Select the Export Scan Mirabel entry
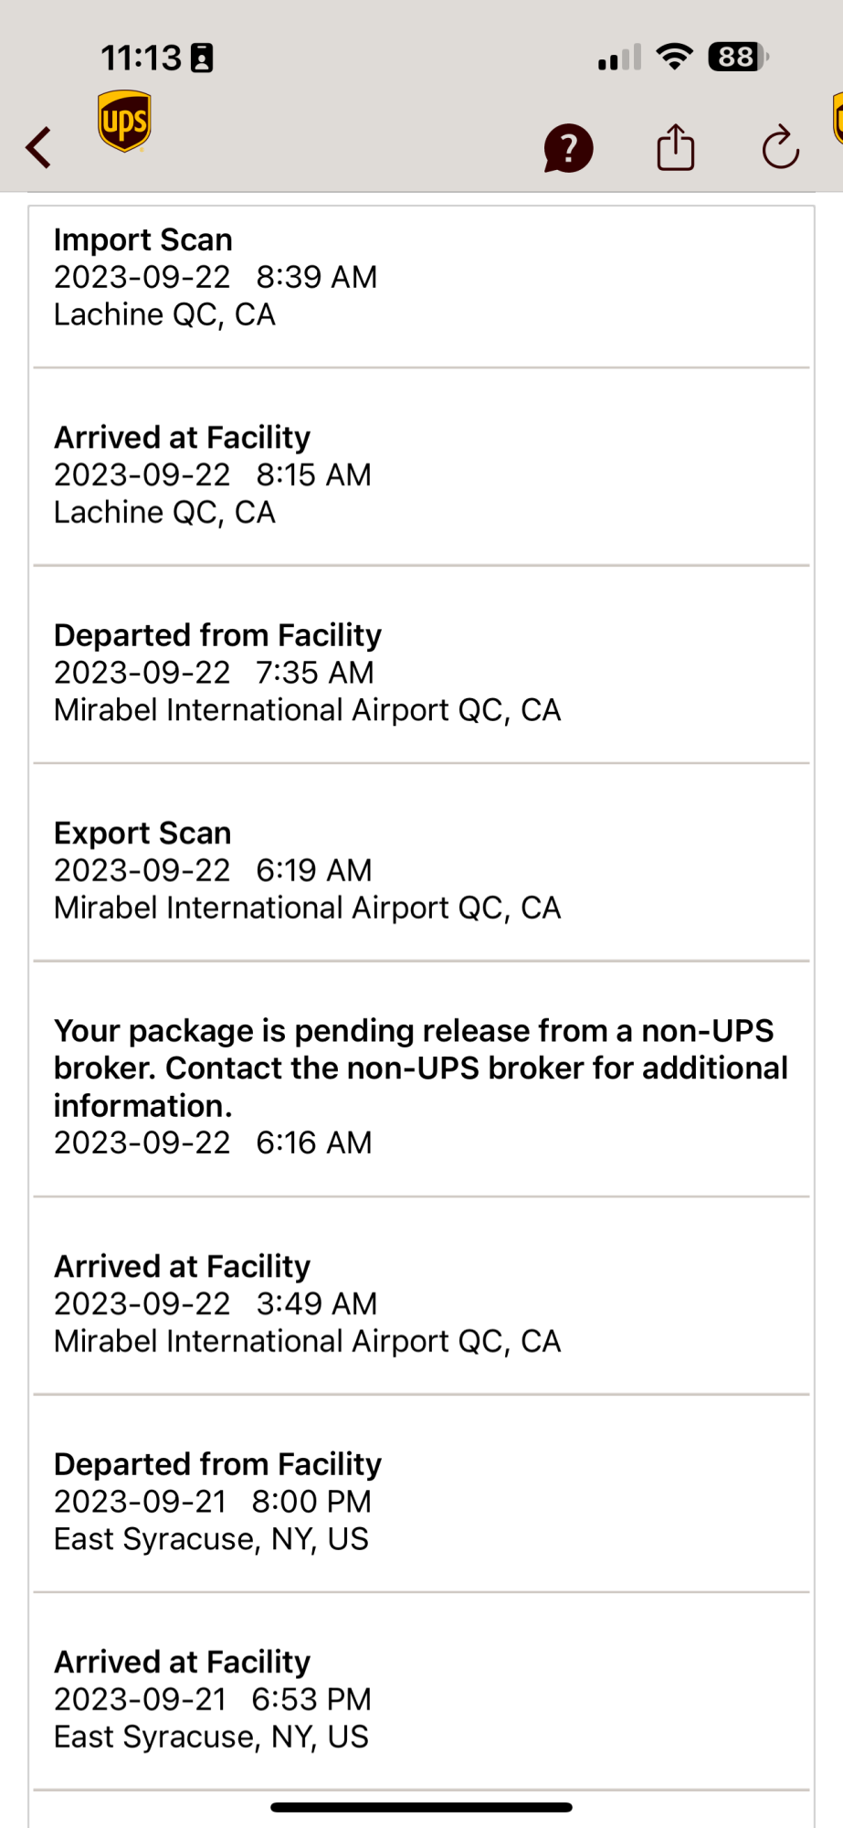843x1828 pixels. coord(420,870)
